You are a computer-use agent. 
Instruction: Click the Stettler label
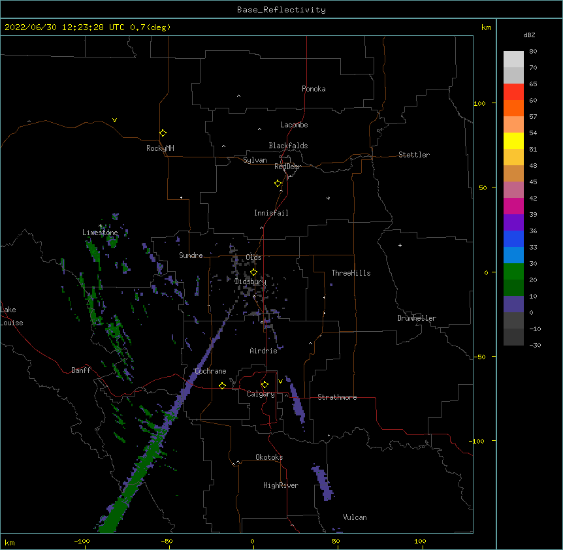414,155
